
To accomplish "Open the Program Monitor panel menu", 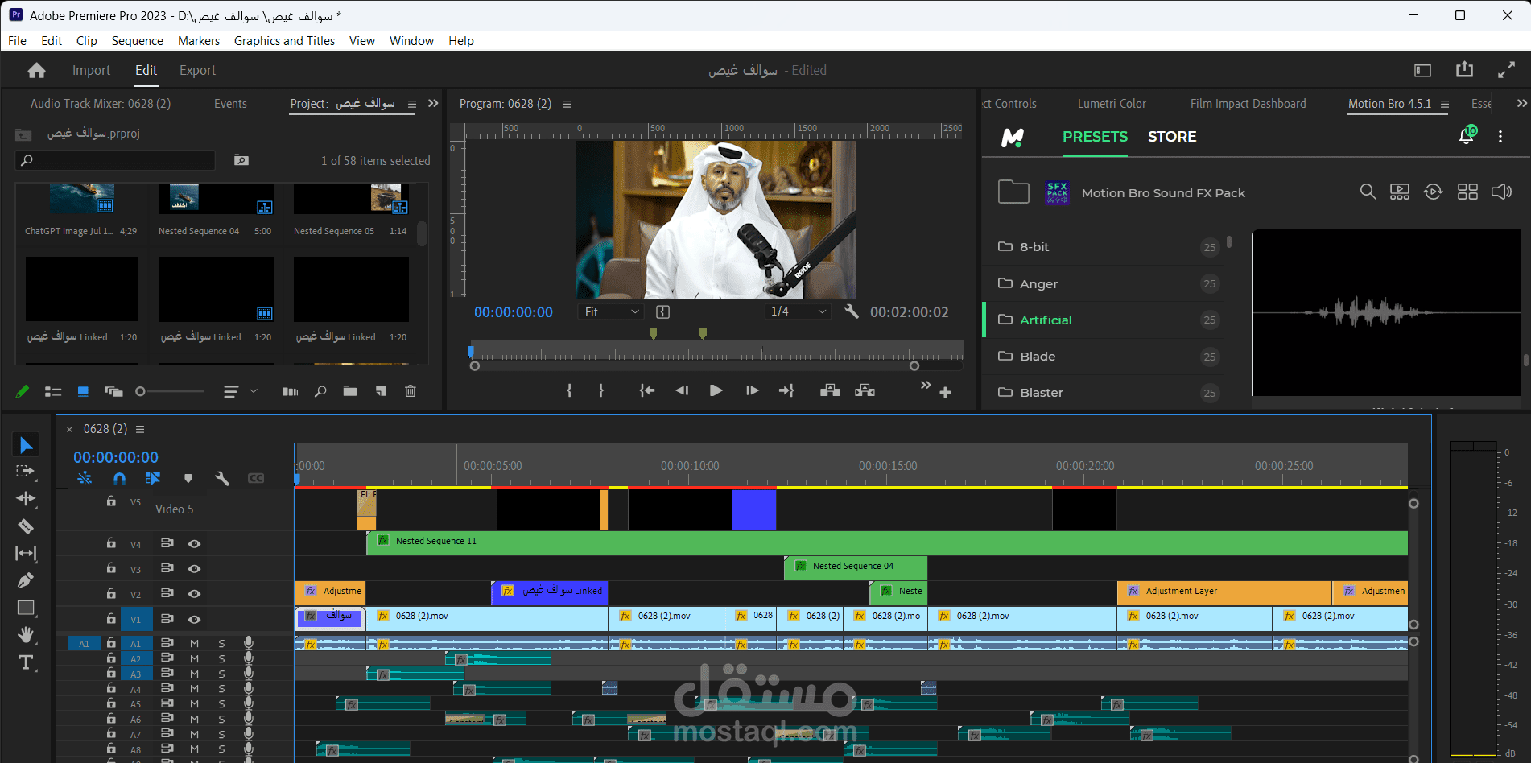I will point(567,104).
